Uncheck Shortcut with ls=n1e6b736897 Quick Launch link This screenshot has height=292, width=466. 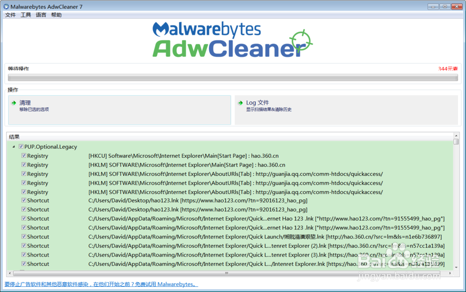tap(24, 236)
